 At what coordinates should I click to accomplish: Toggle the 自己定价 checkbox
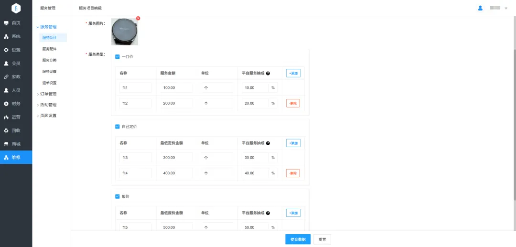click(117, 127)
